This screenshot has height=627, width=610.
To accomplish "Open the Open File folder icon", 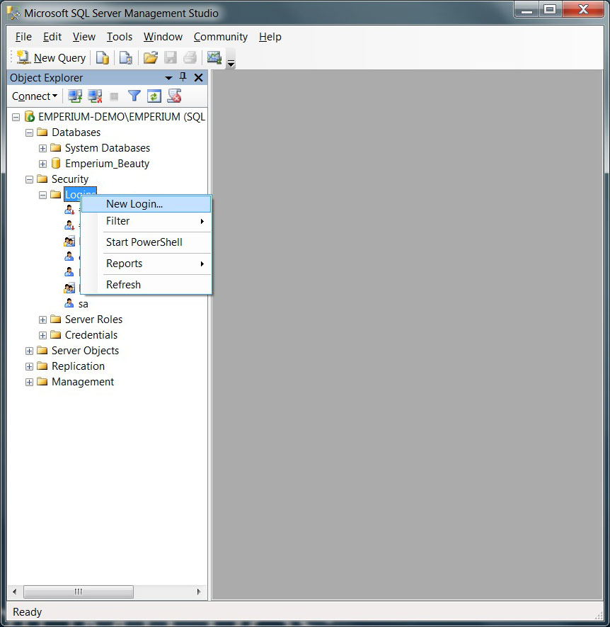I will [150, 58].
